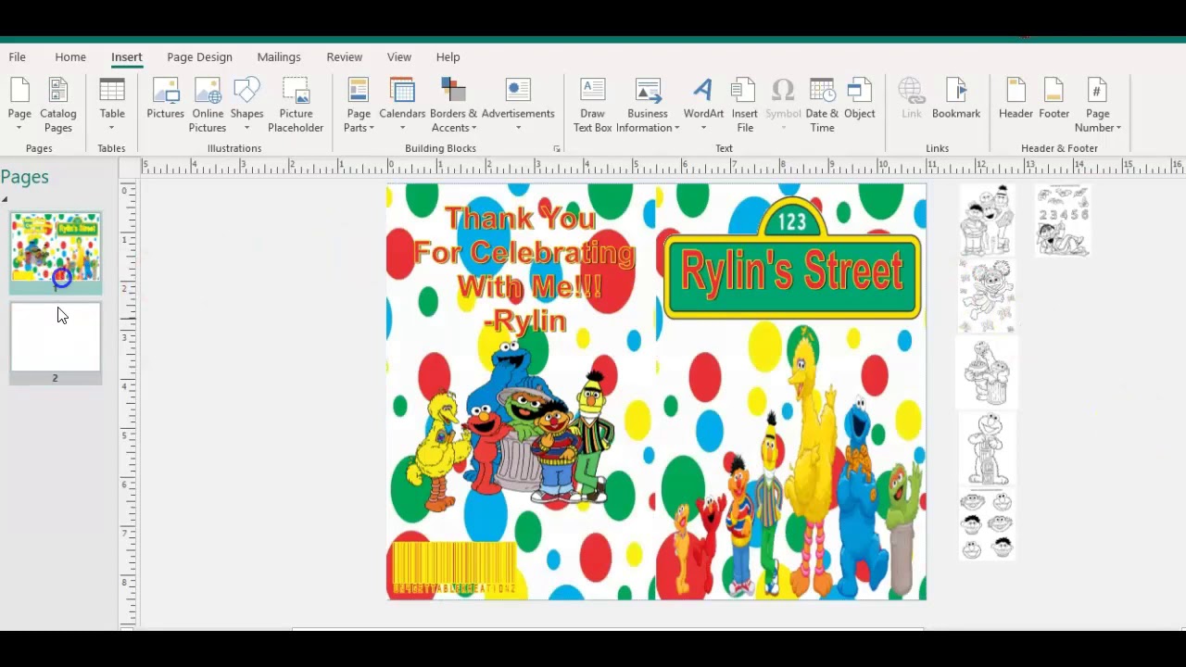This screenshot has width=1186, height=667.
Task: Insert Date & Time
Action: coord(822,105)
